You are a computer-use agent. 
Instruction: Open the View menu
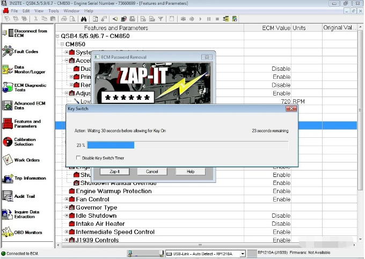(39, 11)
